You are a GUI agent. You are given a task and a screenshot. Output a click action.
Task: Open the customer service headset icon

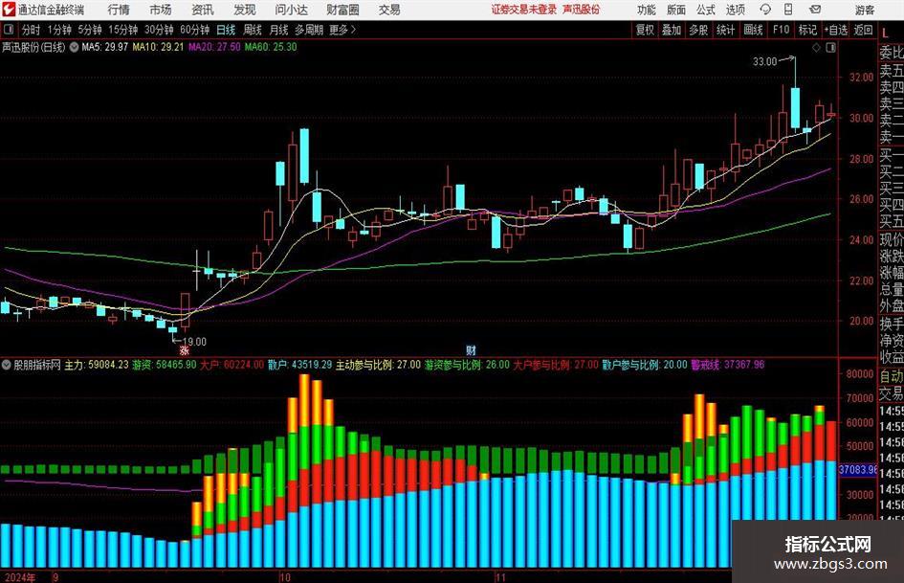765,10
